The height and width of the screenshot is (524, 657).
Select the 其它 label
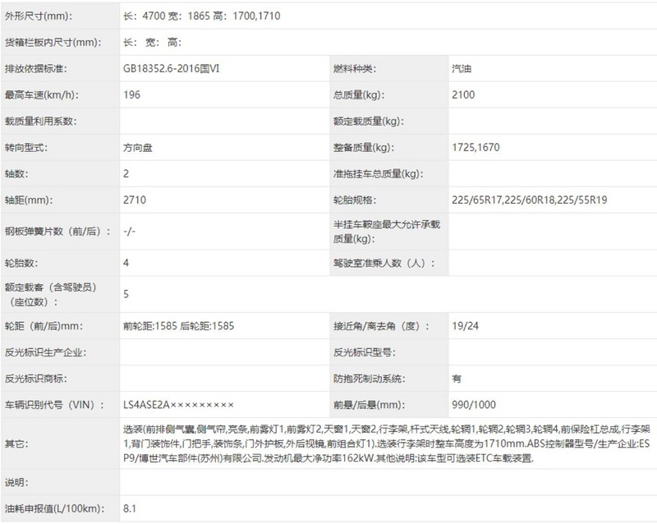coord(16,444)
